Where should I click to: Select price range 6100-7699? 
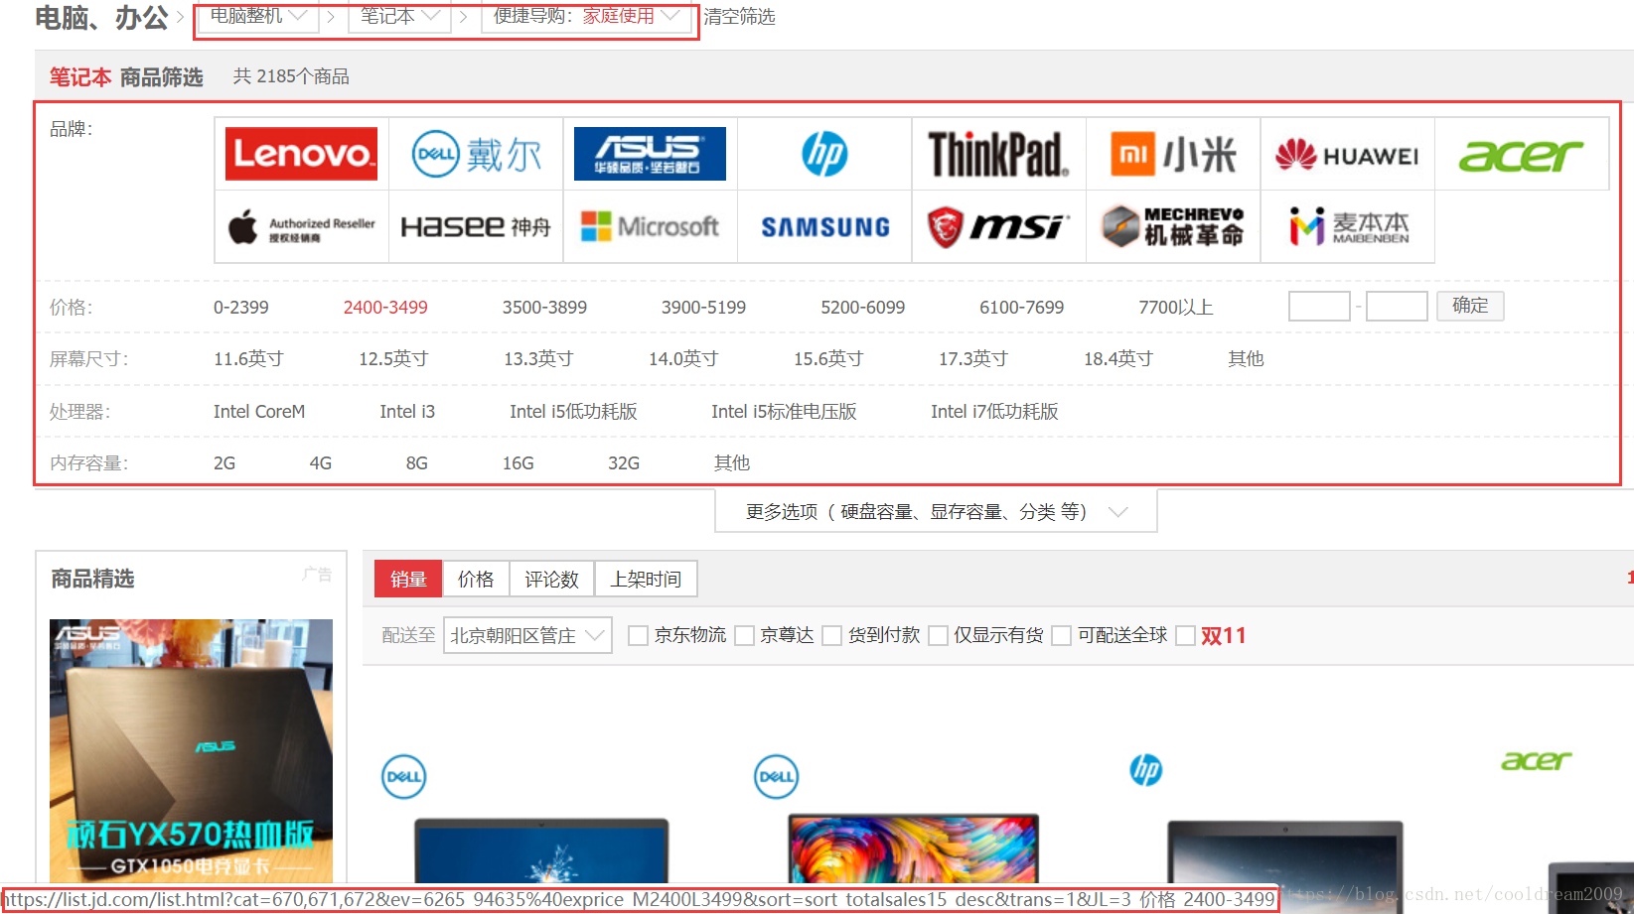click(1021, 308)
